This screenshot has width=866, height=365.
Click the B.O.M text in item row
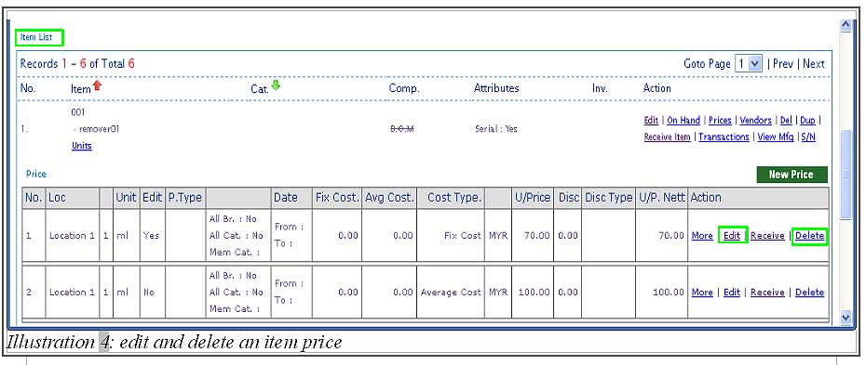[402, 128]
